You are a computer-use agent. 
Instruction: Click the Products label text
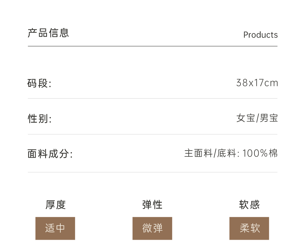pyautogui.click(x=260, y=35)
